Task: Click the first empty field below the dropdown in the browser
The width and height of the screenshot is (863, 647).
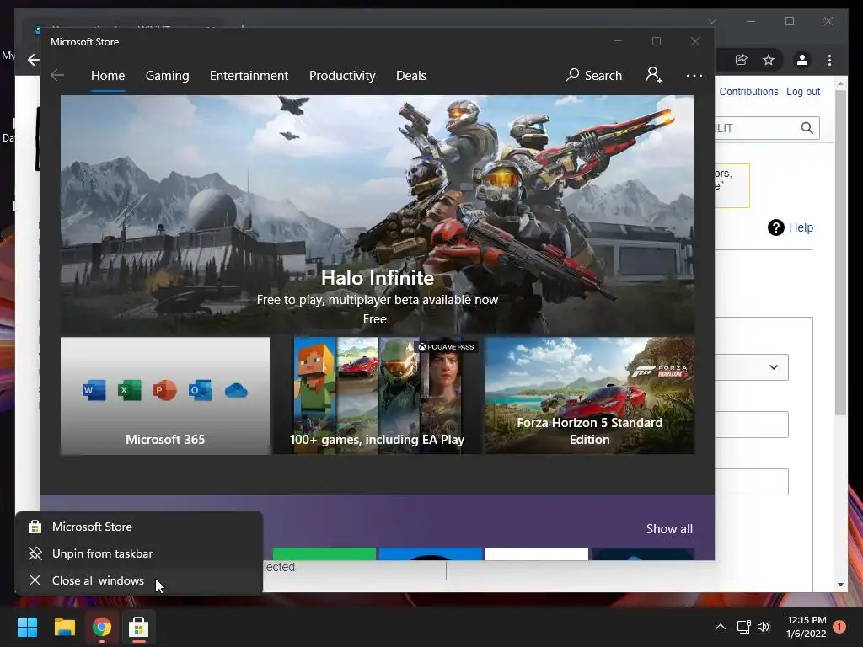Action: pyautogui.click(x=752, y=425)
